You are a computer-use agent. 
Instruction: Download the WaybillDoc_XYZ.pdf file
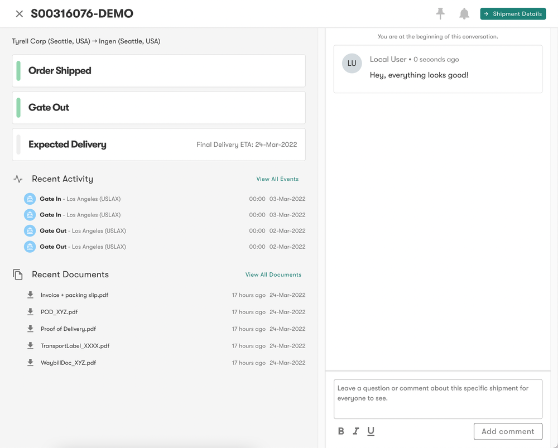coord(30,362)
